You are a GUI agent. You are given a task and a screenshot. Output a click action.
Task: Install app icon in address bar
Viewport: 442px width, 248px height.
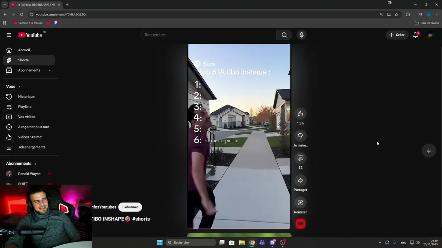(389, 14)
